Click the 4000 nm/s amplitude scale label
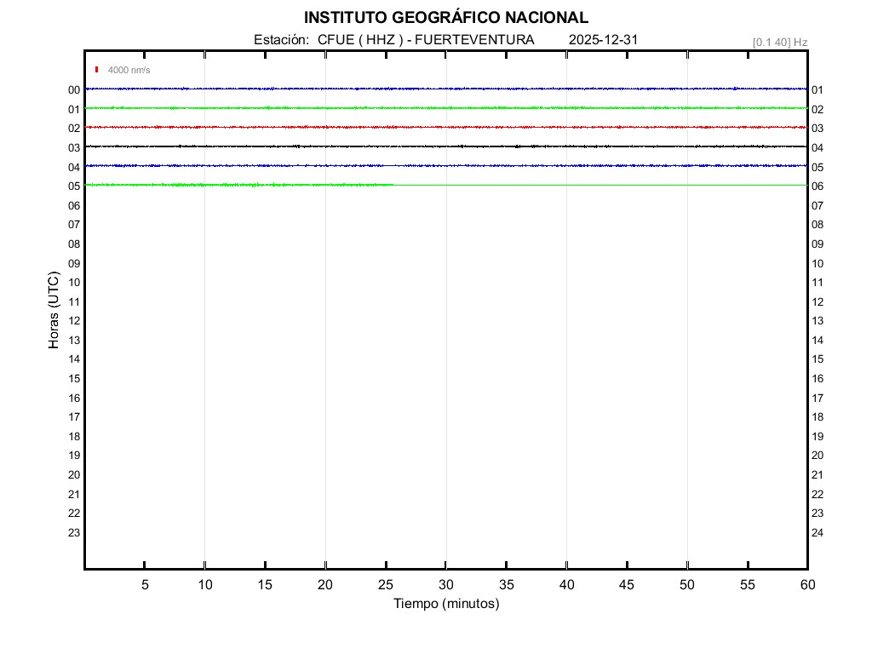The width and height of the screenshot is (872, 654). click(x=129, y=70)
